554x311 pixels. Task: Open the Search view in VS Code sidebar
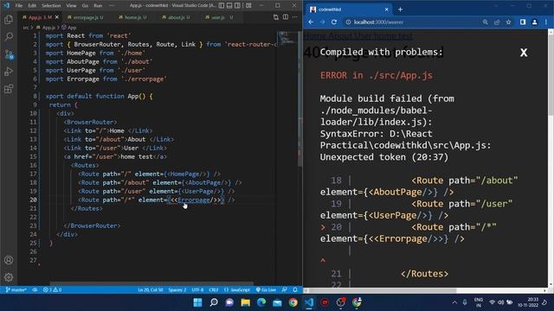[9, 36]
